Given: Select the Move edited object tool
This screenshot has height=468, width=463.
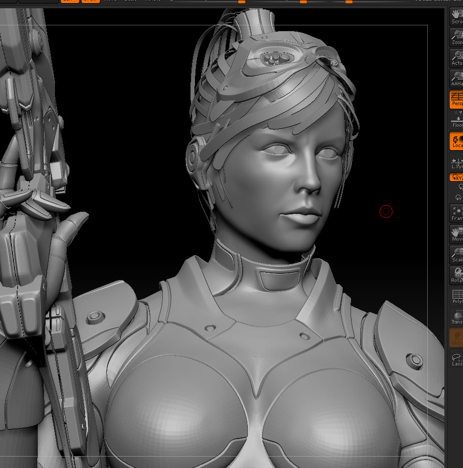Looking at the screenshot, I should 456,234.
